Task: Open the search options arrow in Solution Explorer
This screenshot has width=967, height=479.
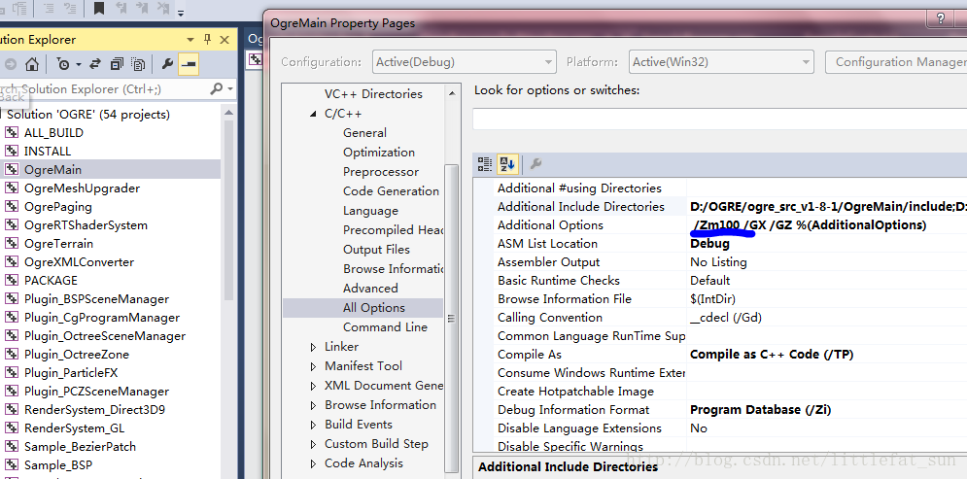Action: pyautogui.click(x=230, y=89)
